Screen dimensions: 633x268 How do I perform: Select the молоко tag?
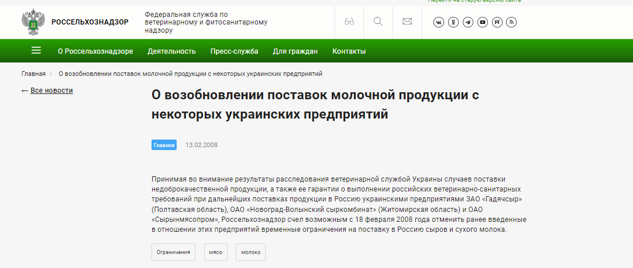(x=251, y=252)
